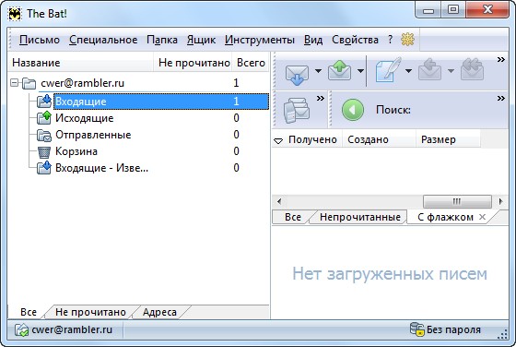The image size is (516, 347).
Task: Expand the main toolbar overflow chevron
Action: pyautogui.click(x=501, y=60)
